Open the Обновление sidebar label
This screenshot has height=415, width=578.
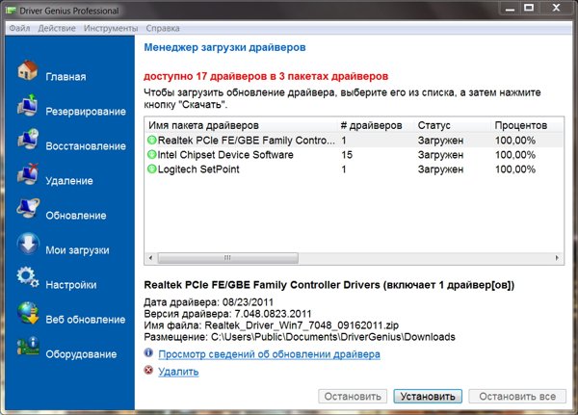click(x=76, y=216)
